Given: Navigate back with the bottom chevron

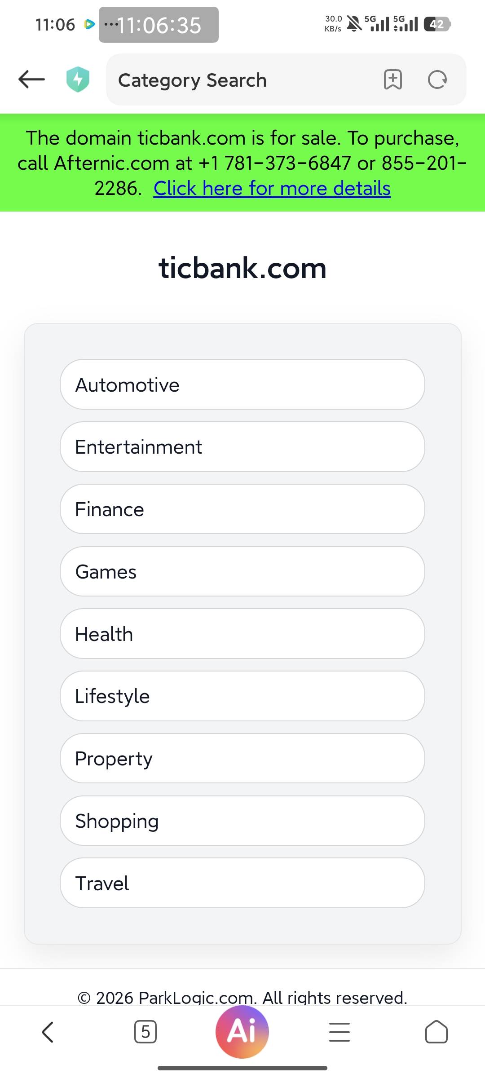Looking at the screenshot, I should tap(48, 1032).
